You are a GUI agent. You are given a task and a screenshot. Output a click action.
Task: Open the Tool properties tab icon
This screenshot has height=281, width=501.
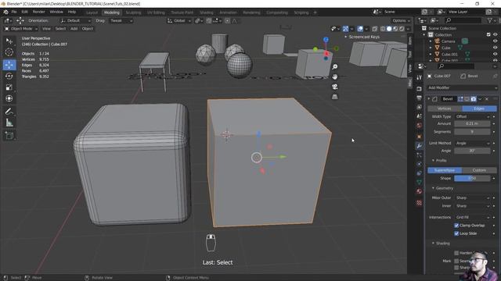coord(420,78)
